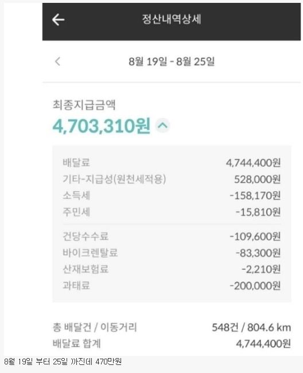This screenshot has height=373, width=303.
Task: Tap the 정산내역상세 header title
Action: point(172,20)
